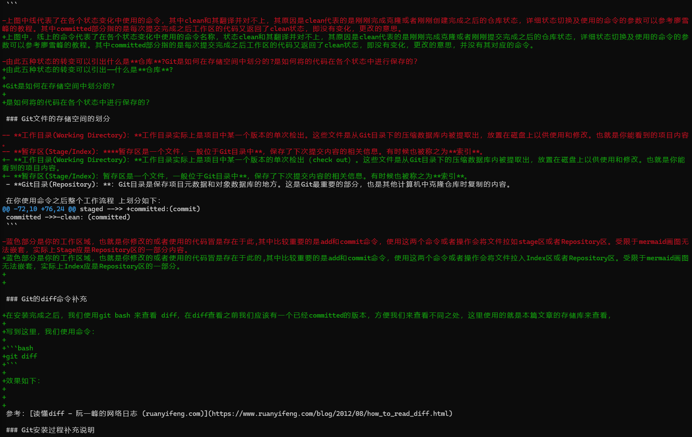The height and width of the screenshot is (437, 692).
Task: Click the line 'committed ->>-clean: (committed)'
Action: click(x=68, y=217)
